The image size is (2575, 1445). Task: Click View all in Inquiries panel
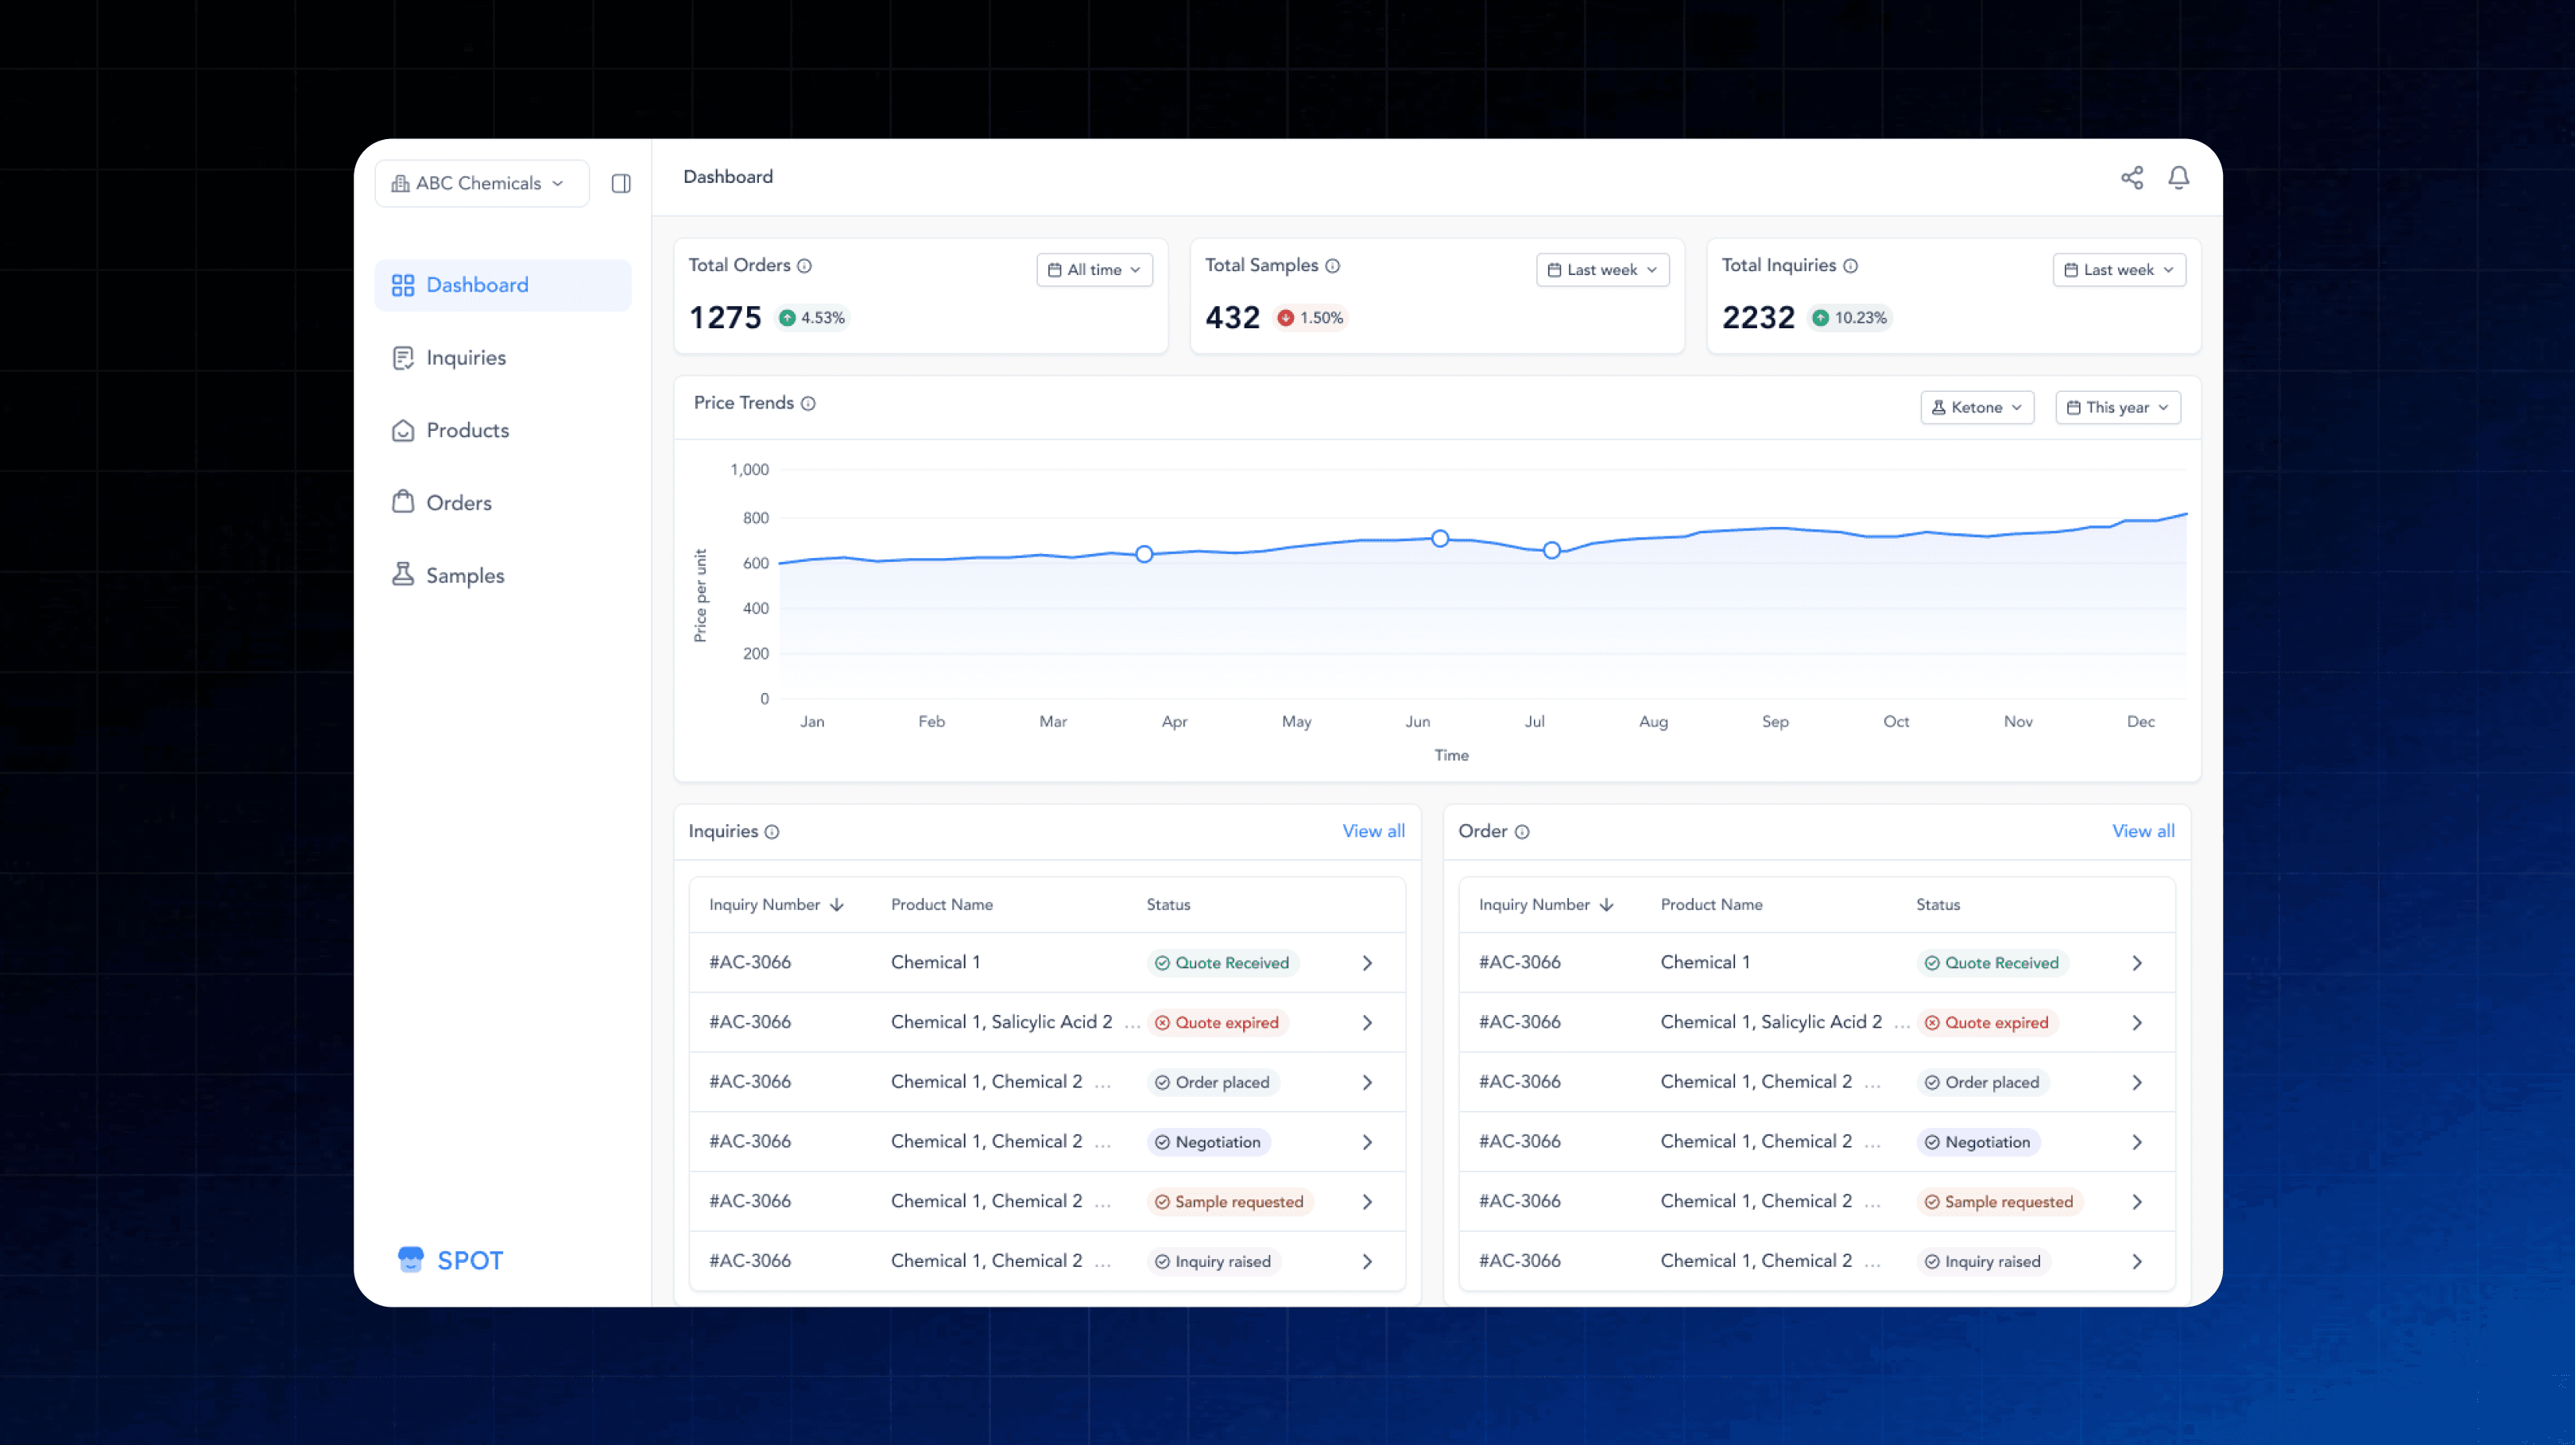tap(1373, 831)
